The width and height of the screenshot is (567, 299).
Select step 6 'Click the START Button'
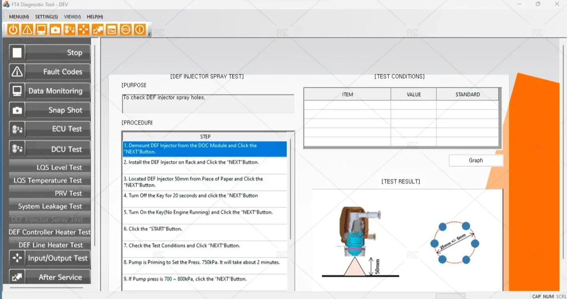tap(205, 232)
